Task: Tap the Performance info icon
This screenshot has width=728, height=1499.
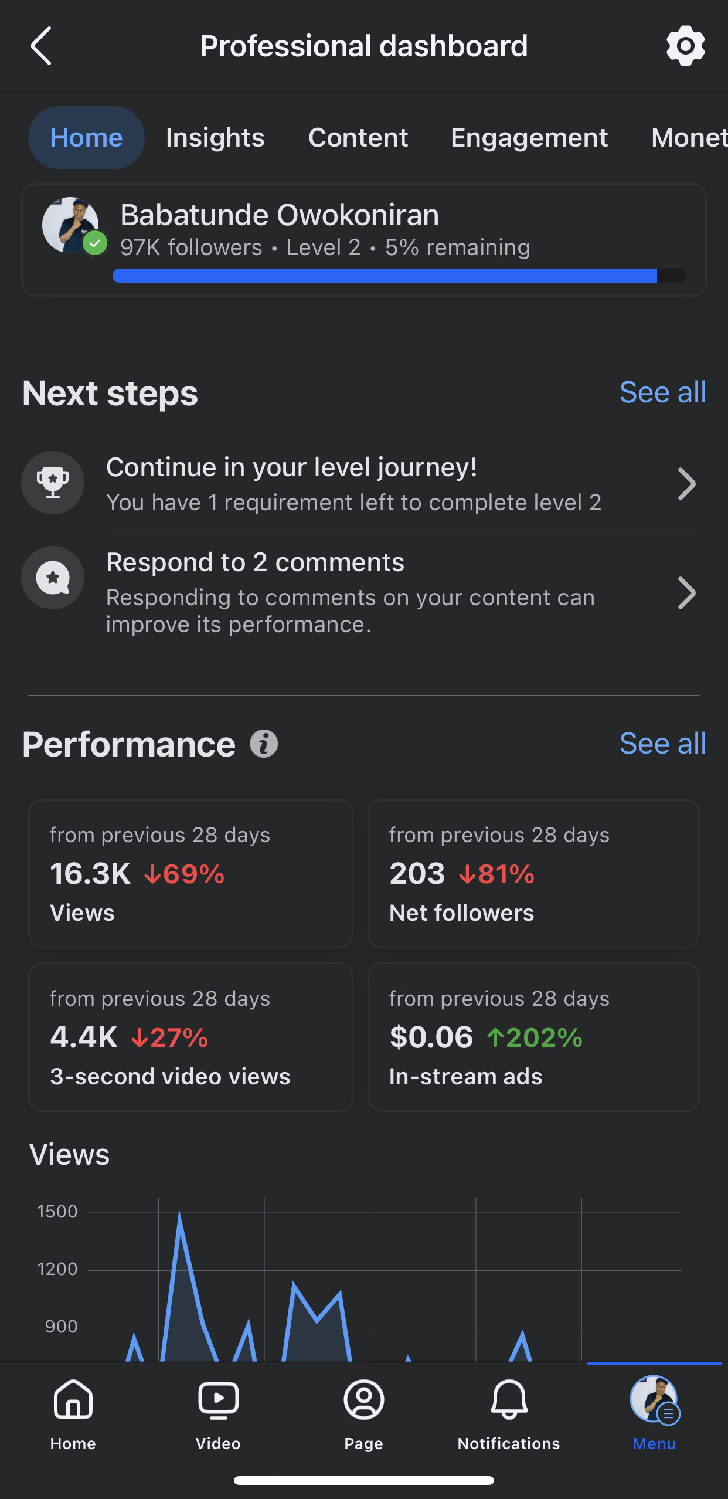Action: pos(264,744)
